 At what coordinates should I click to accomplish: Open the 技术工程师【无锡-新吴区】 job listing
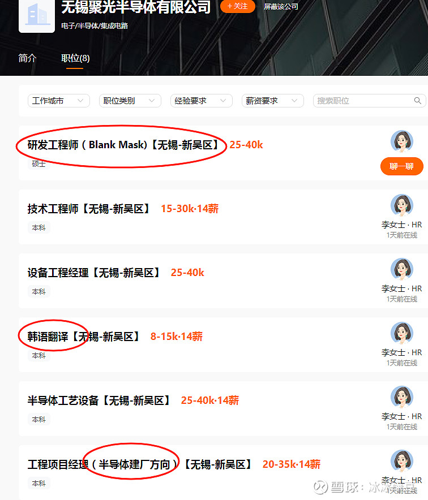click(x=88, y=209)
